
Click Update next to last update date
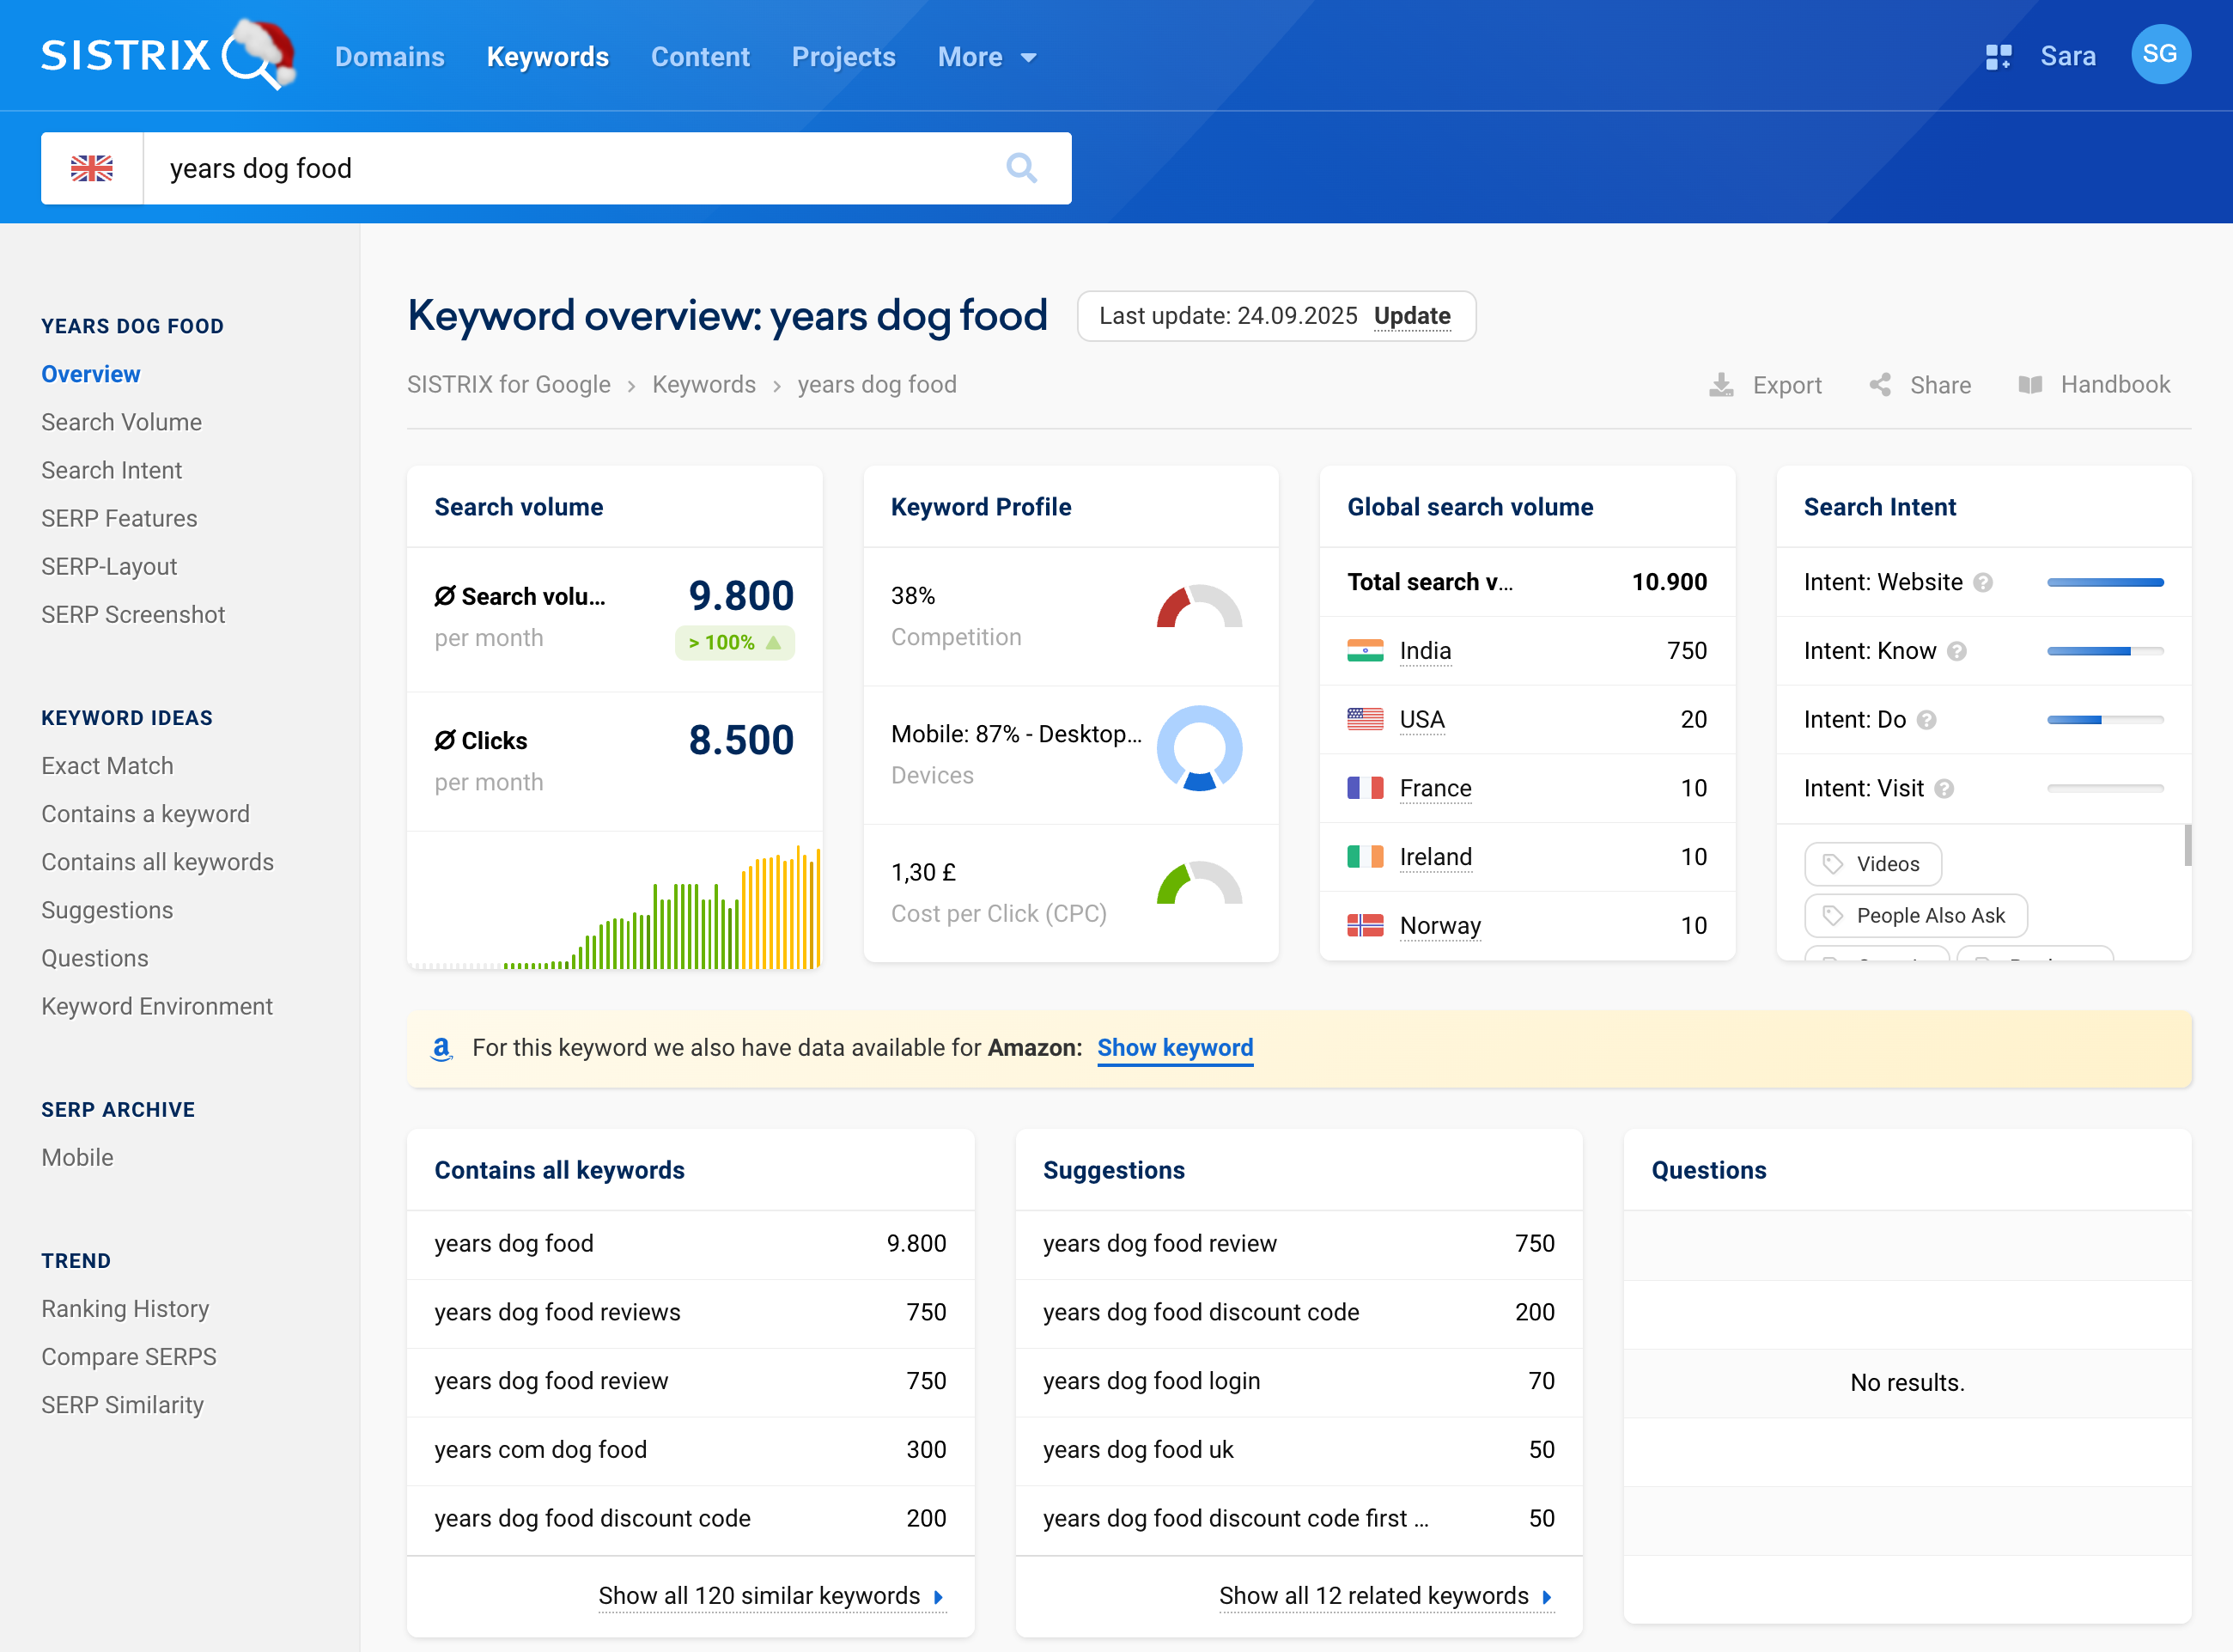pyautogui.click(x=1412, y=316)
